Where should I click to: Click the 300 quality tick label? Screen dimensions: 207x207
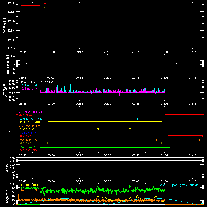point(12,158)
